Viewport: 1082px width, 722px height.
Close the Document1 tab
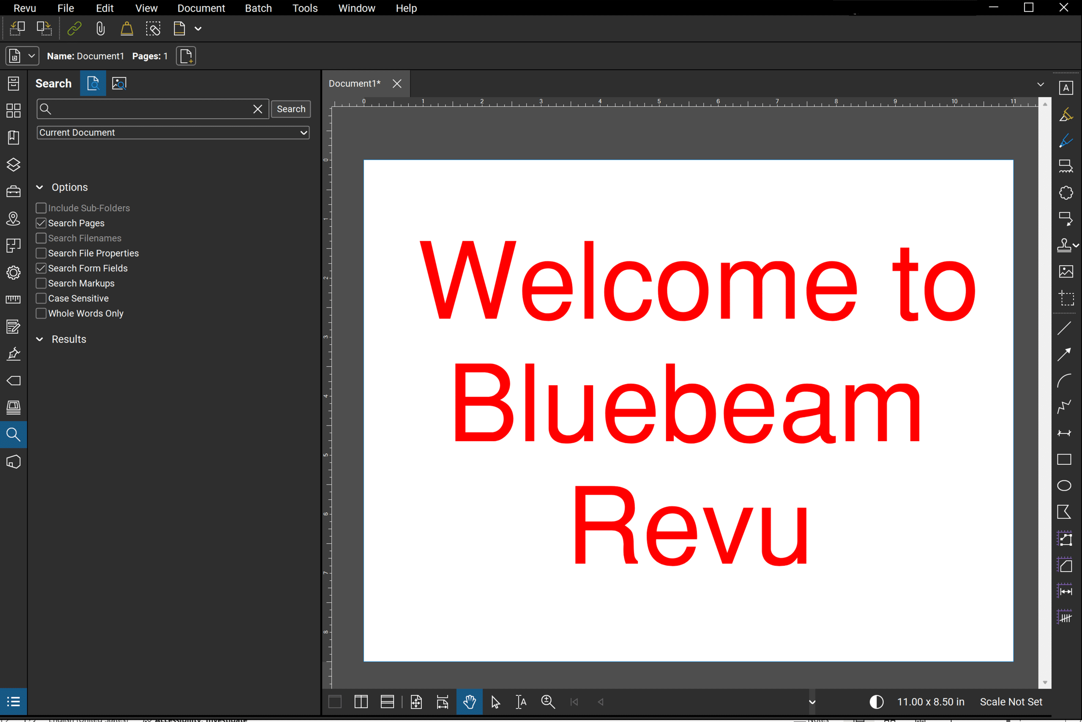point(396,83)
